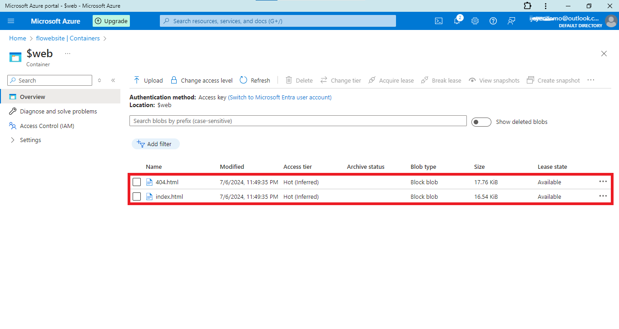Click Switch to Microsoft Entra user account
Image resolution: width=619 pixels, height=329 pixels.
click(280, 98)
